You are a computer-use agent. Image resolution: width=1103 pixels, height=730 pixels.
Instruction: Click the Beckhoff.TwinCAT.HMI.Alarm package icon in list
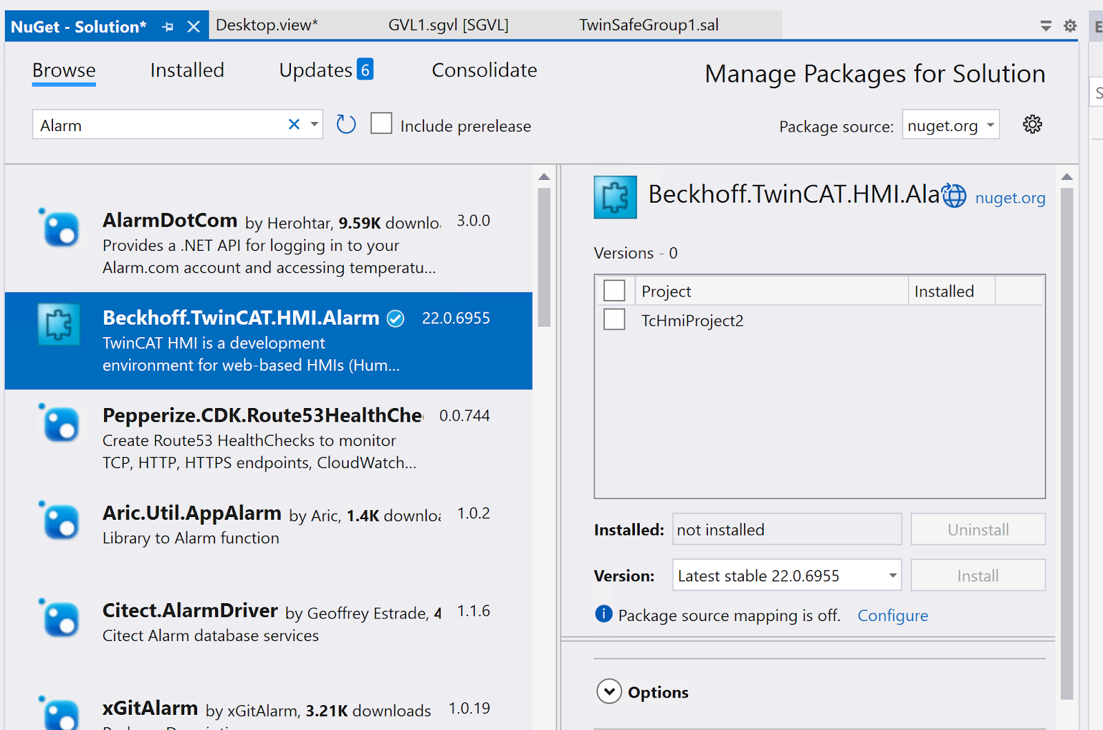[x=59, y=325]
